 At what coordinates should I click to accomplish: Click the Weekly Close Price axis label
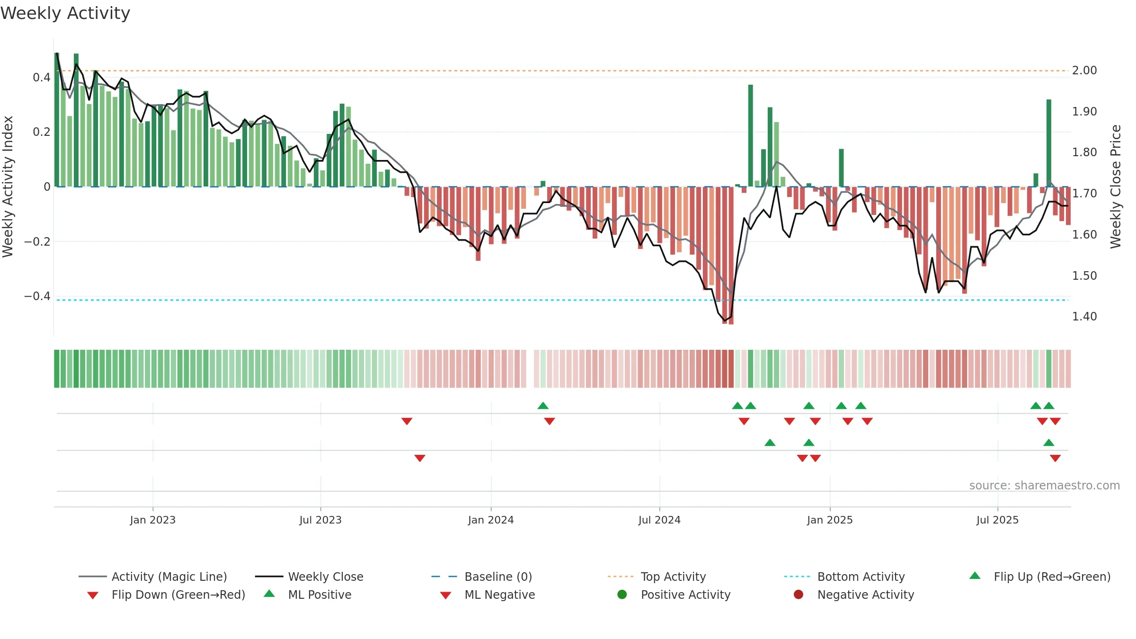click(1116, 186)
